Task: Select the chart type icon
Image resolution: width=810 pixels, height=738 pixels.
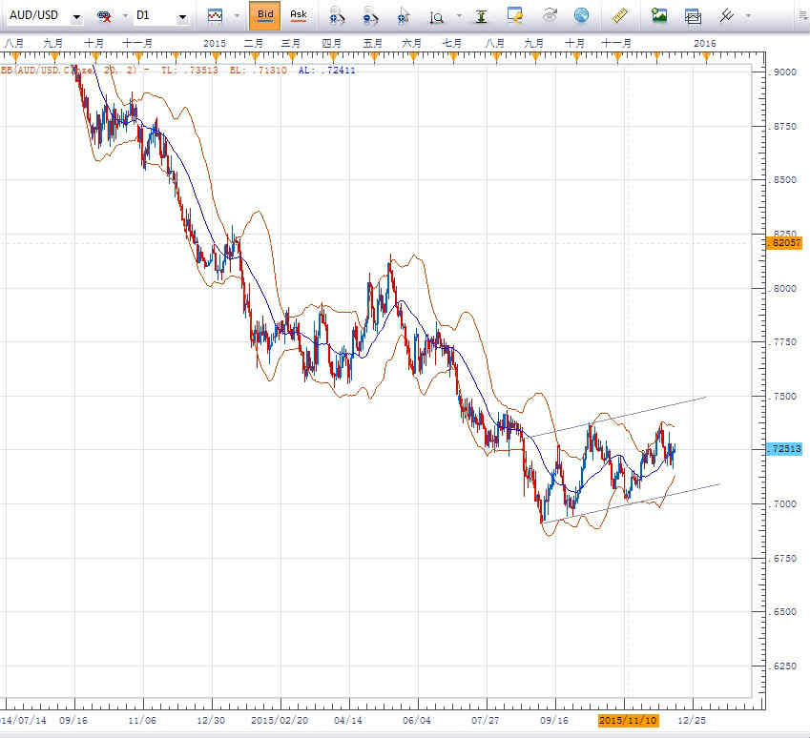Action: pyautogui.click(x=218, y=15)
